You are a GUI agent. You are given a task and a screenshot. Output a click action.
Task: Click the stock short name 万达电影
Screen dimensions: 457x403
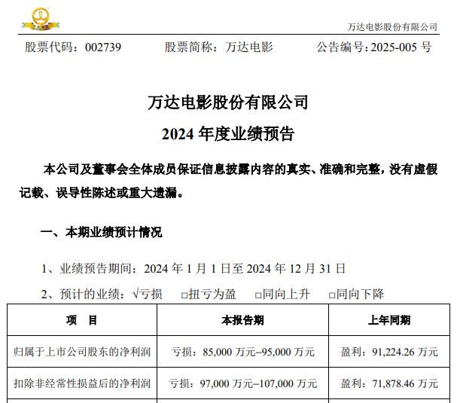pos(249,47)
